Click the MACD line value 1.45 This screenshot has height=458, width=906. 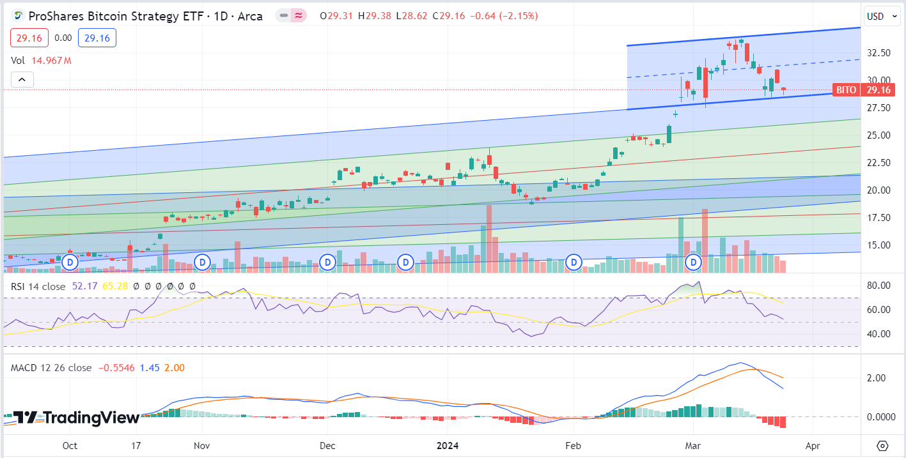pos(149,368)
